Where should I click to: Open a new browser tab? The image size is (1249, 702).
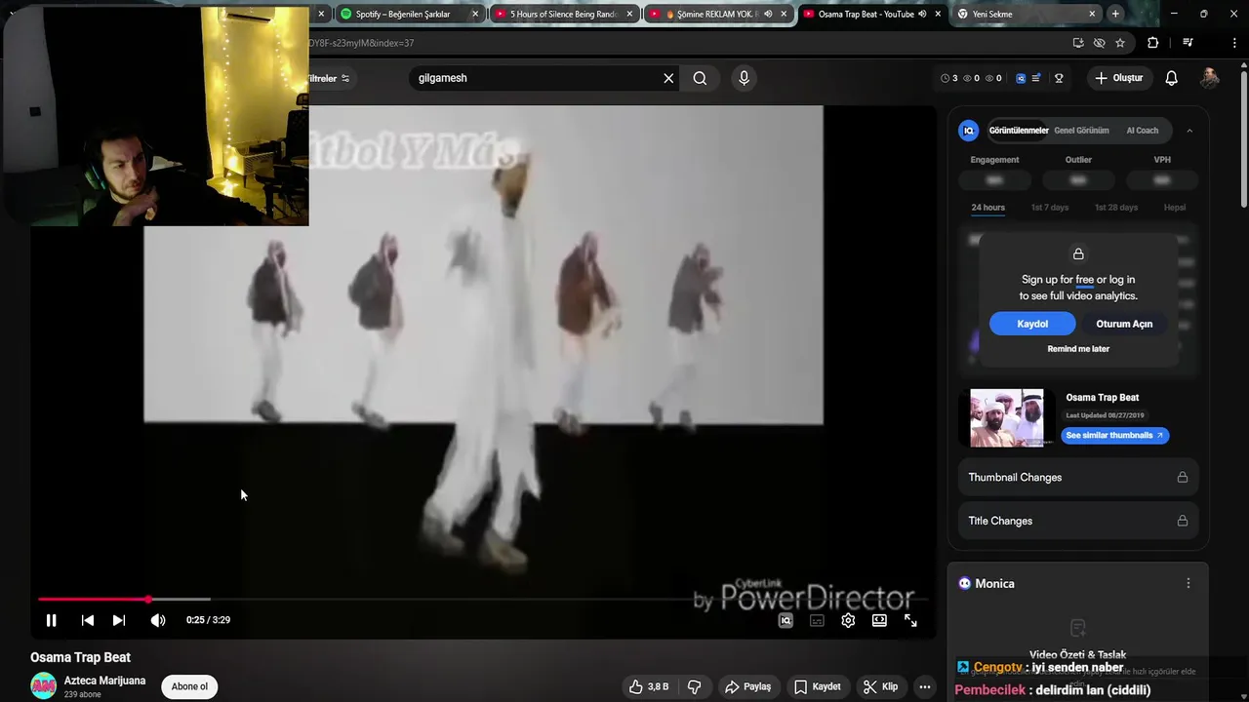point(1115,14)
